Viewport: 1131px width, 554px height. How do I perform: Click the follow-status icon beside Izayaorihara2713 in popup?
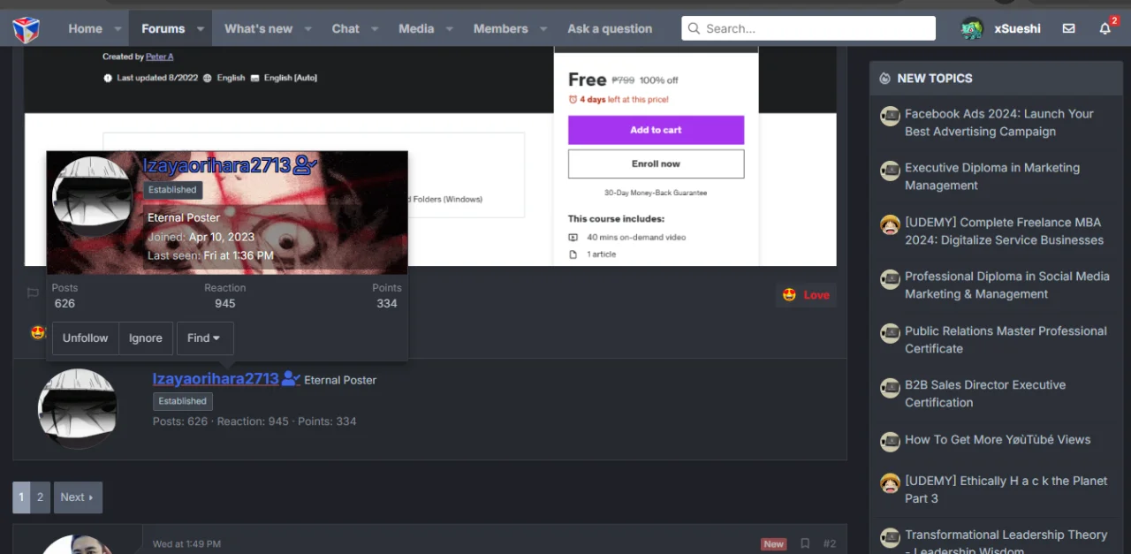coord(305,164)
